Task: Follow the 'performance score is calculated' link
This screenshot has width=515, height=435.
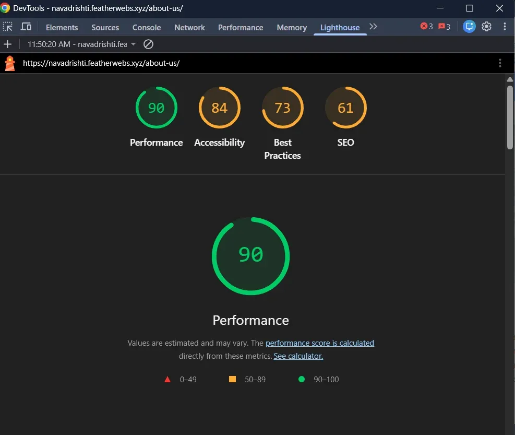Action: click(319, 343)
